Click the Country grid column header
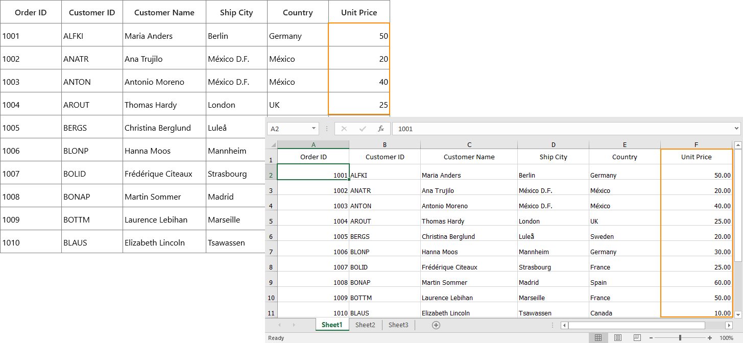The width and height of the screenshot is (743, 343). click(298, 12)
